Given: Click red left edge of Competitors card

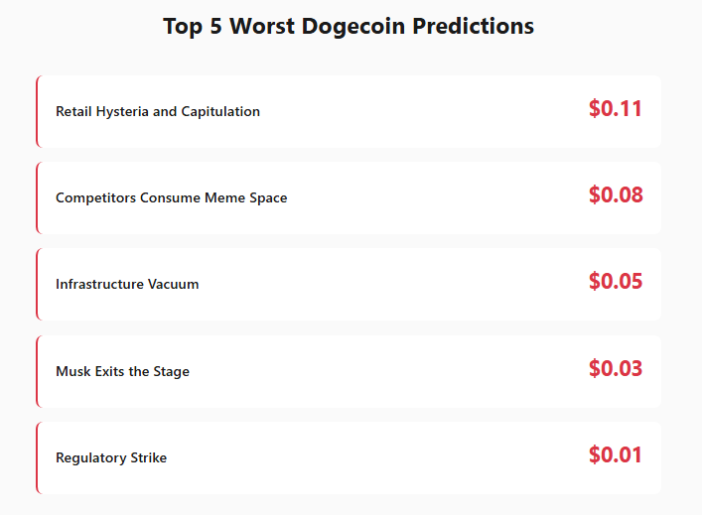Looking at the screenshot, I should 38,197.
